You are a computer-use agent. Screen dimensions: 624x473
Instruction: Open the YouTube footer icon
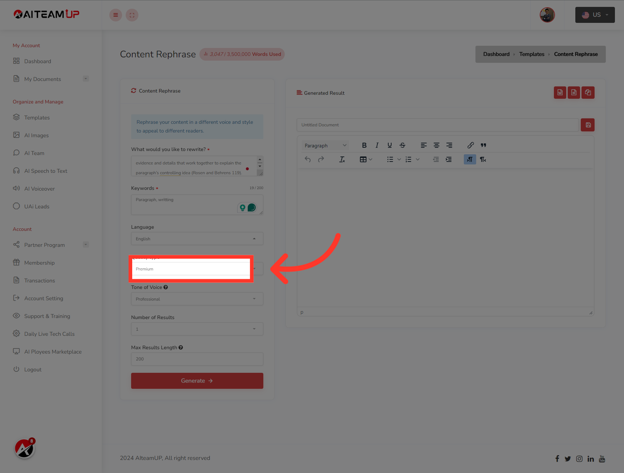pyautogui.click(x=602, y=459)
